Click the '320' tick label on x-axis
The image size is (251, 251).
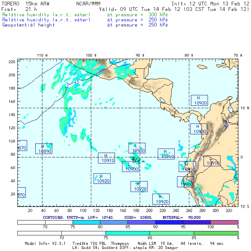[229, 211]
